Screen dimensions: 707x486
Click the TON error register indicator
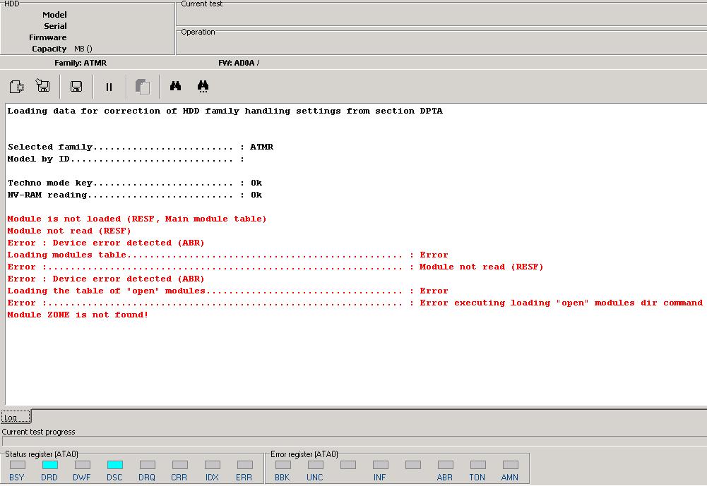(478, 465)
